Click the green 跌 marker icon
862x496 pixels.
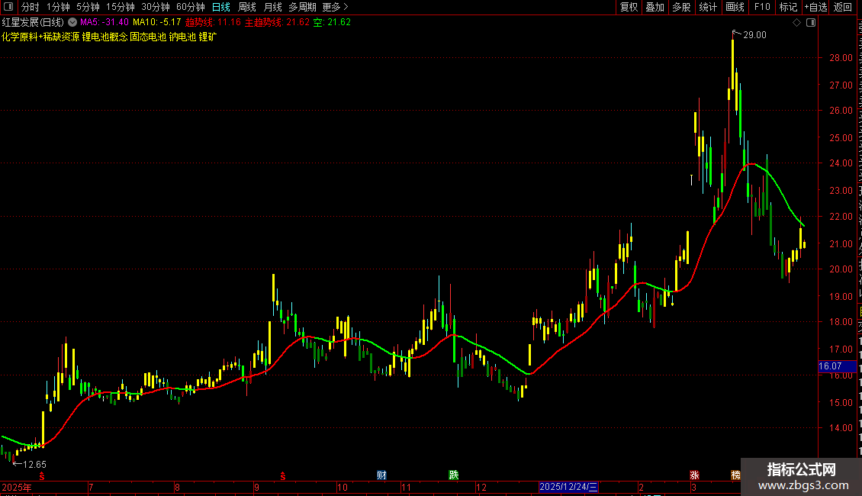454,475
